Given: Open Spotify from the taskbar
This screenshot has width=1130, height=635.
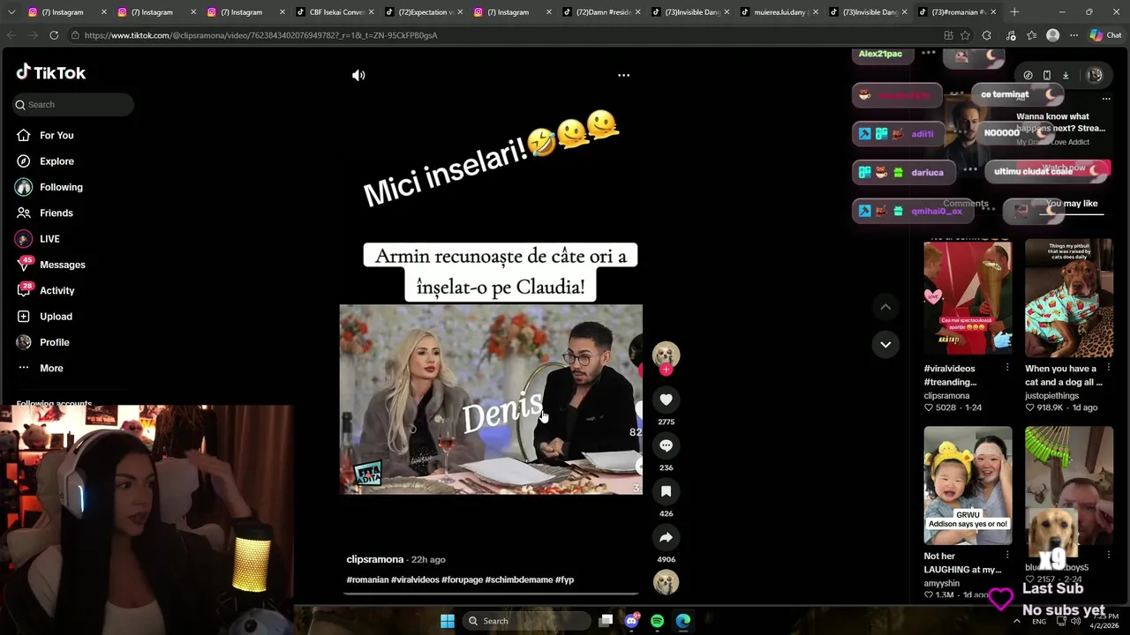Looking at the screenshot, I should [657, 621].
